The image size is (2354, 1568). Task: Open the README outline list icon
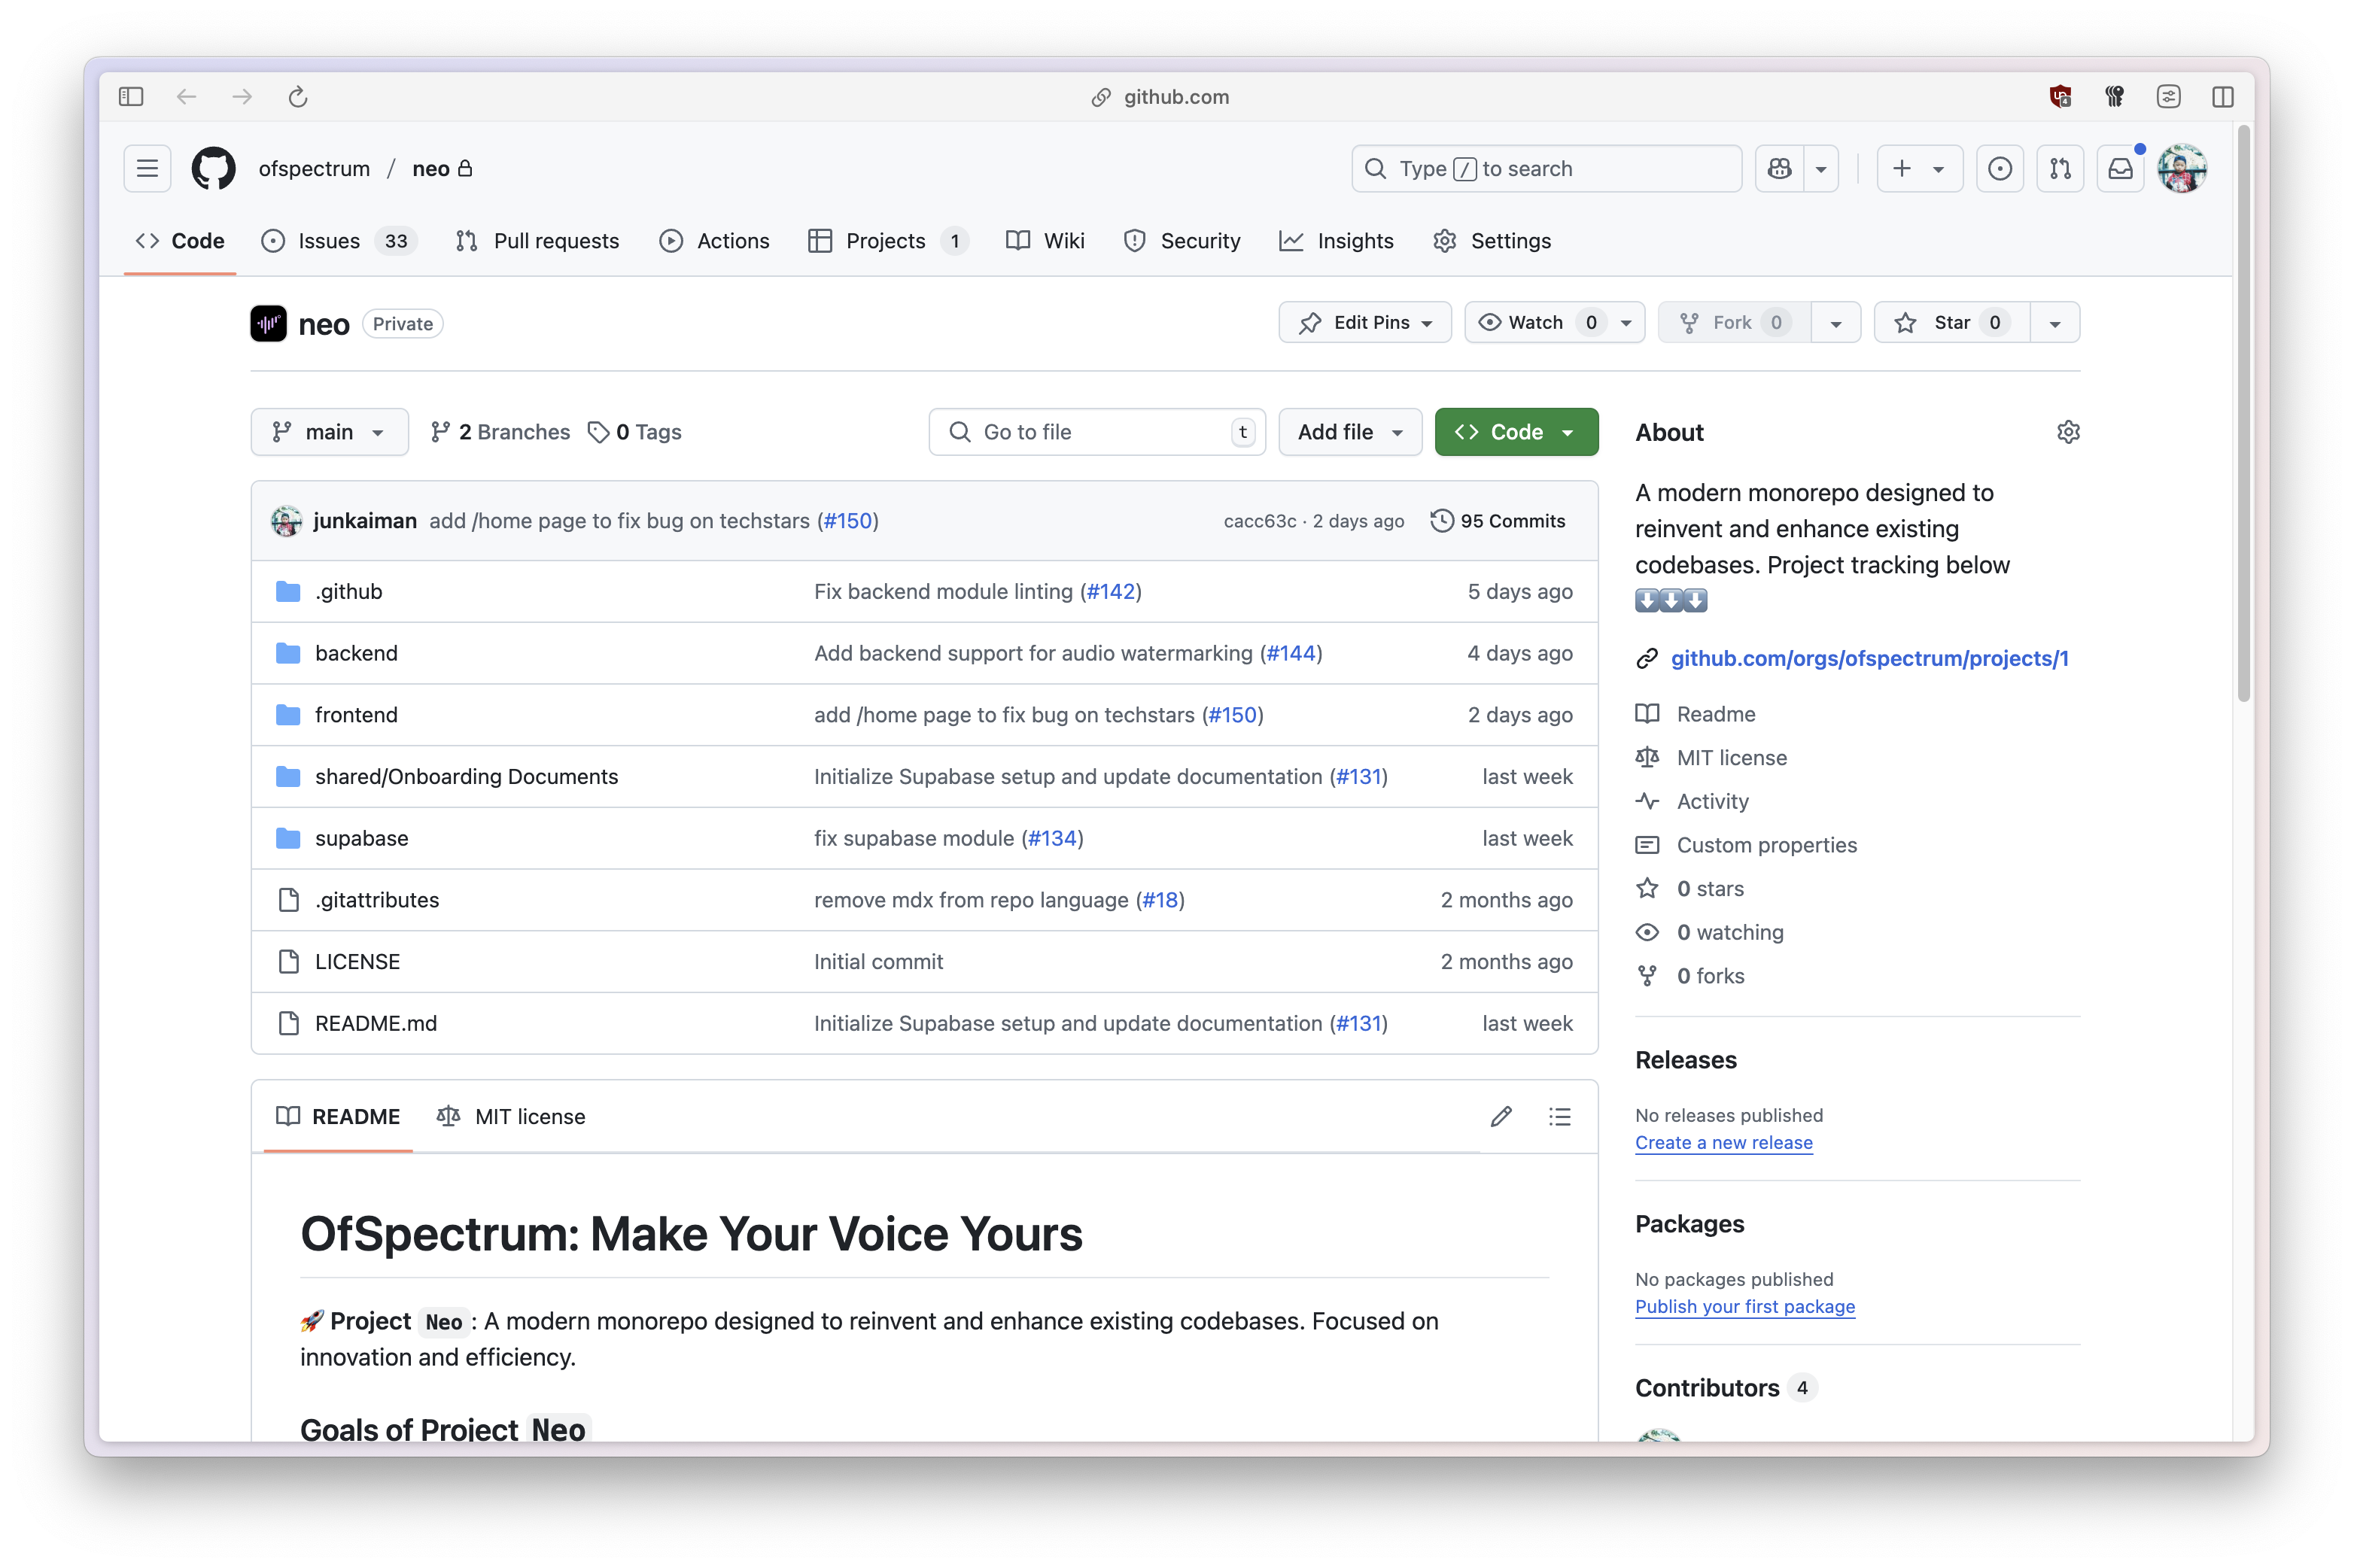(x=1559, y=1116)
